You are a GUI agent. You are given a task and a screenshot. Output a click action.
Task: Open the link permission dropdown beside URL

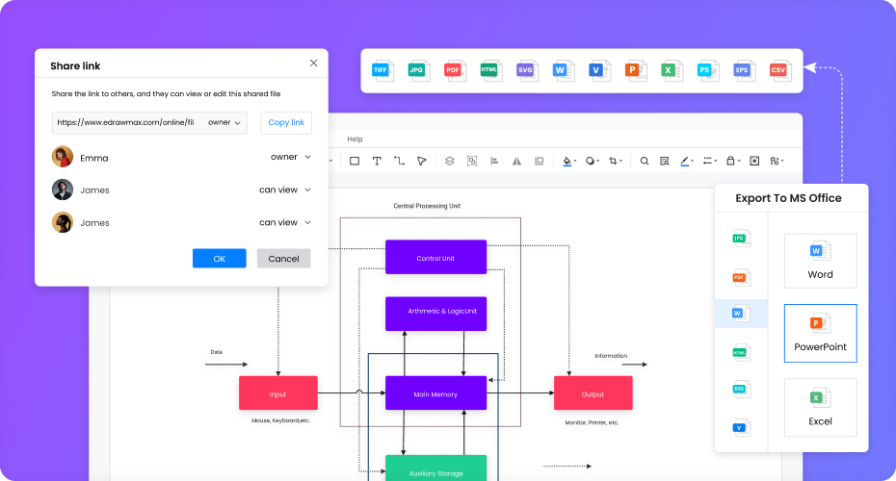tap(224, 123)
